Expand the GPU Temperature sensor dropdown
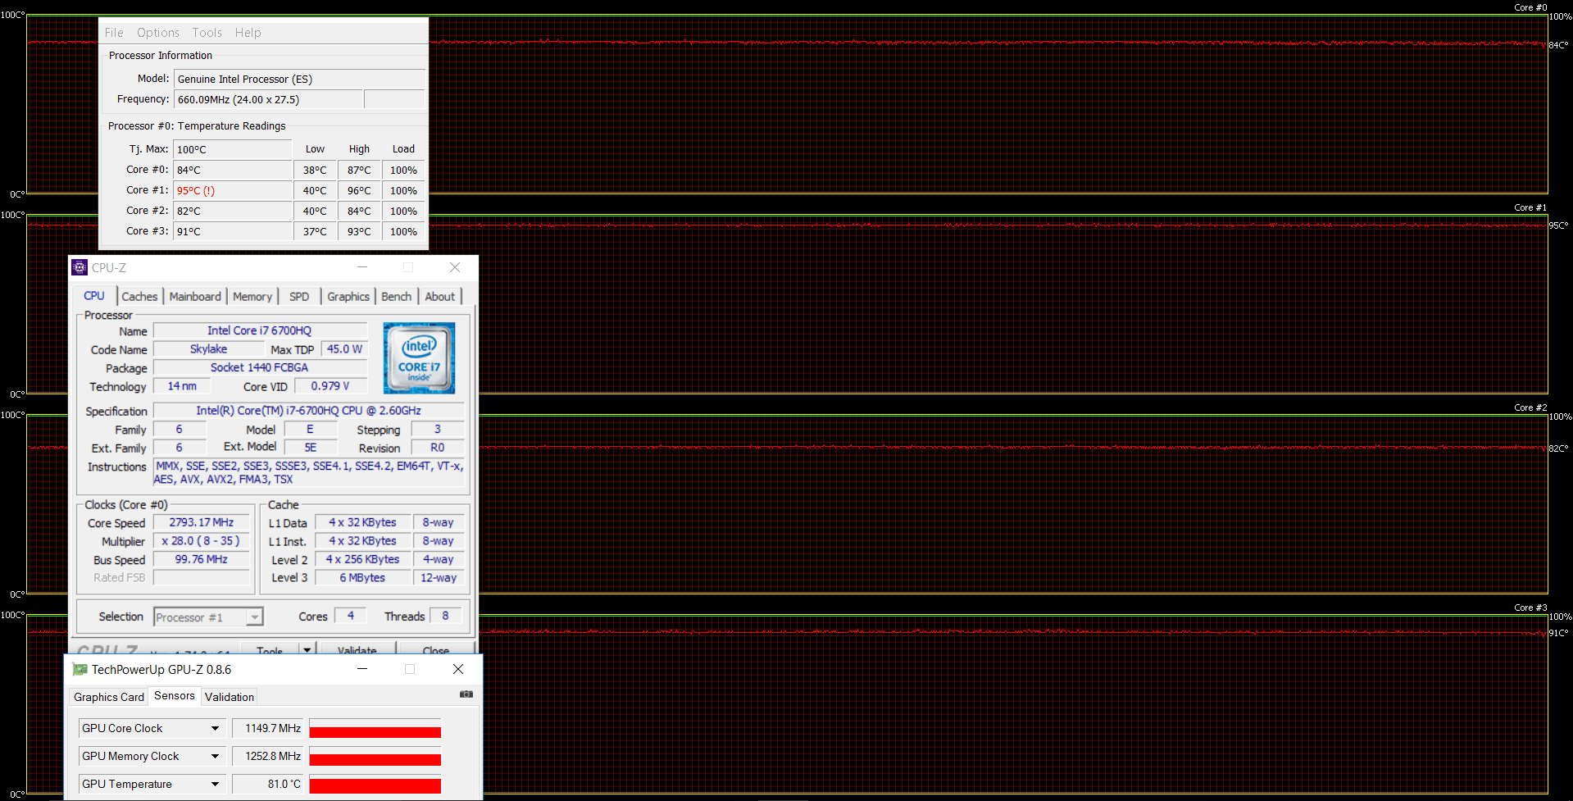Viewport: 1573px width, 801px height. click(x=215, y=784)
